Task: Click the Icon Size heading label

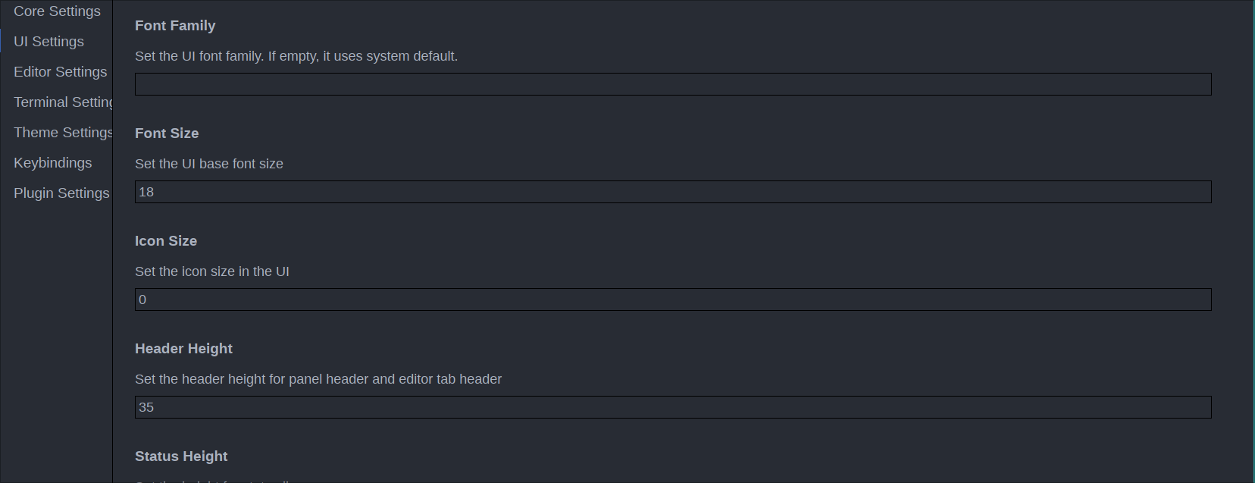Action: (165, 240)
